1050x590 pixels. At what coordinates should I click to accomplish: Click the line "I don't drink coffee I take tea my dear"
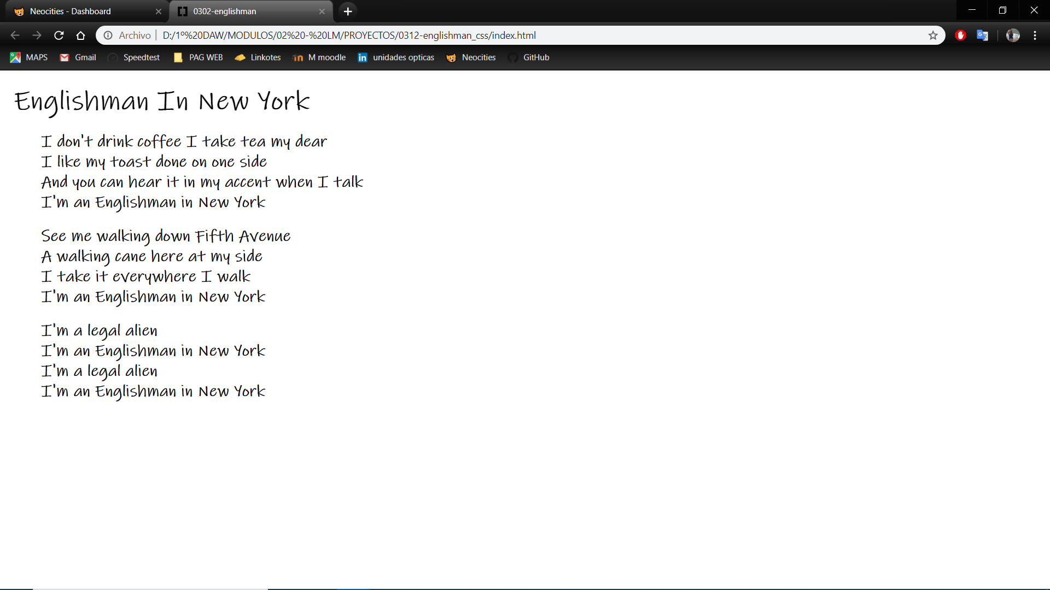[184, 141]
